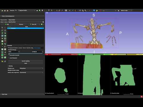Collapse the Masking section

pos(10,66)
